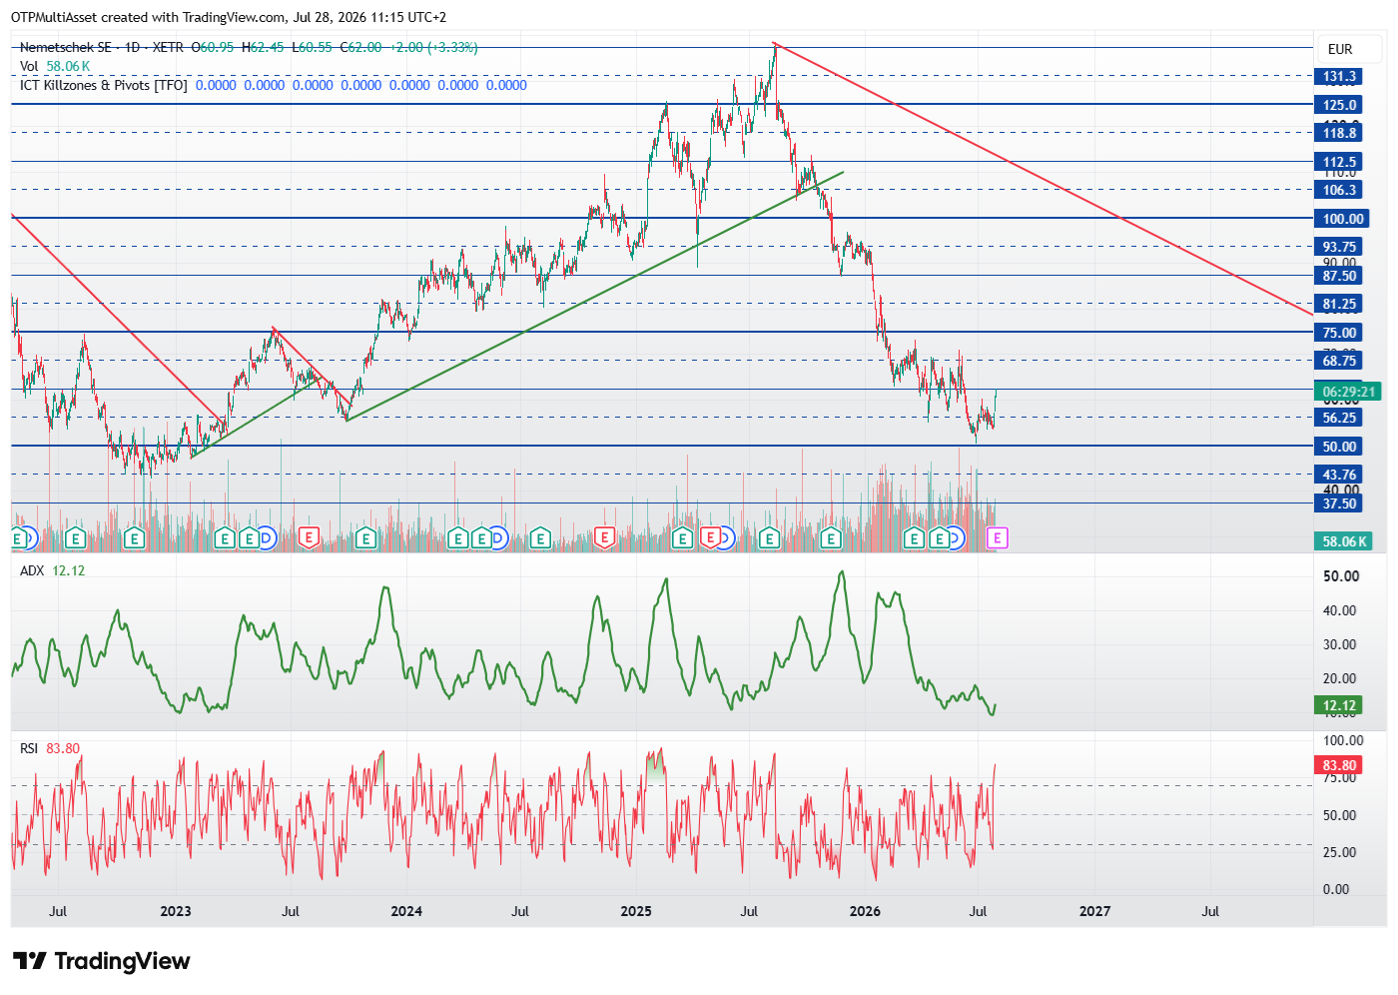Image resolution: width=1398 pixels, height=995 pixels.
Task: Click the red RSI 83.80 axis label
Action: [x=1339, y=765]
